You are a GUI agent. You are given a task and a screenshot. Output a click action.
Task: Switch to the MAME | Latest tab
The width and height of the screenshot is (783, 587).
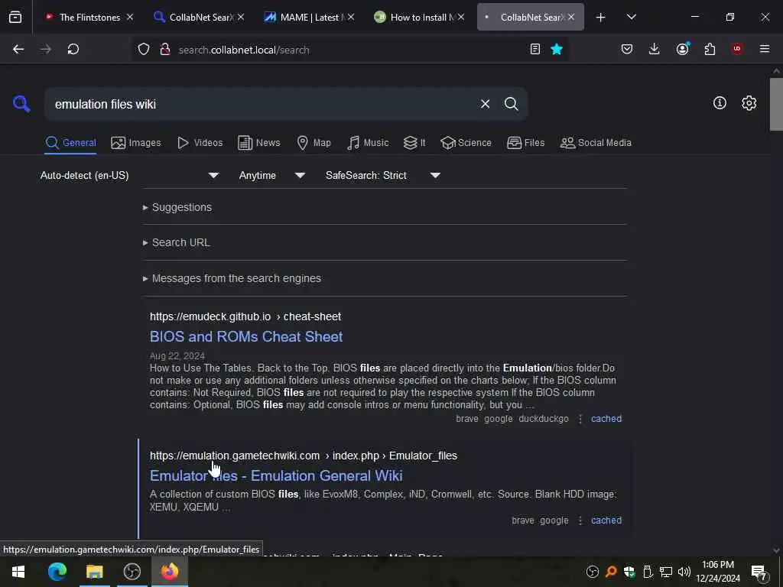tap(310, 18)
